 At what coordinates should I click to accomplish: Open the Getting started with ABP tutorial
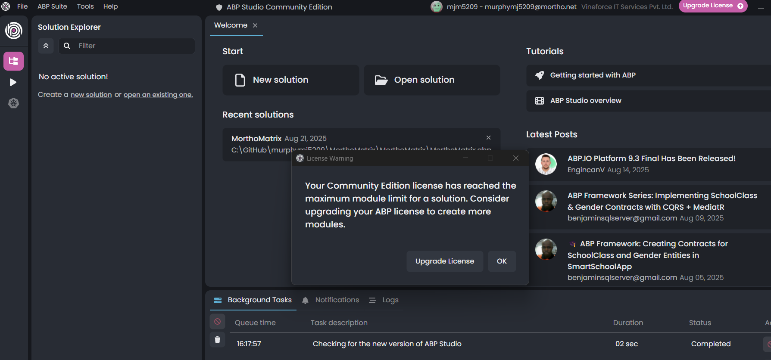[x=649, y=75]
